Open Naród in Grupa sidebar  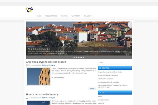coord(100,96)
